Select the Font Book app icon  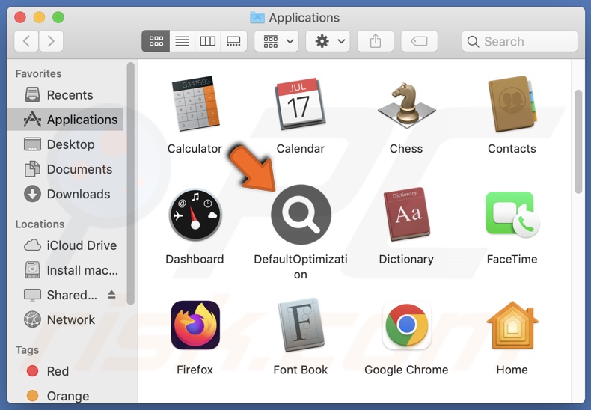coord(301,325)
